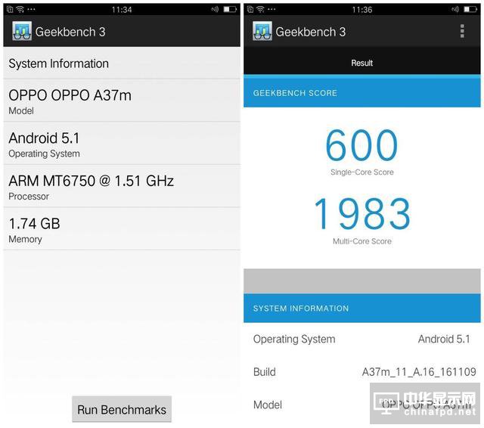Tap the Geekbench 3 app icon on left screen

pos(23,32)
